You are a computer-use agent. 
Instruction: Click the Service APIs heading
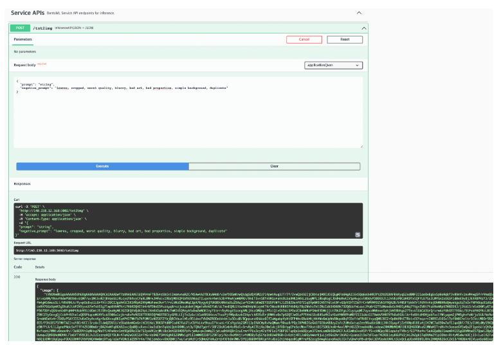pos(28,13)
